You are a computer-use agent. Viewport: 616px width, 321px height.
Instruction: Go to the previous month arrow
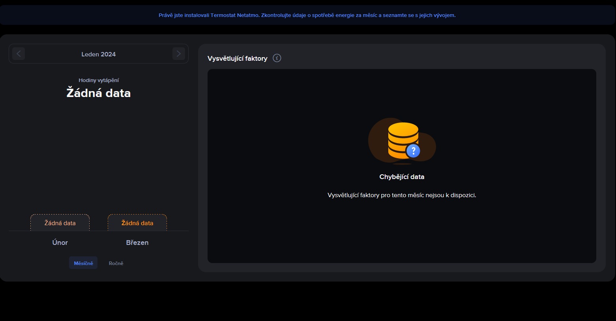19,54
